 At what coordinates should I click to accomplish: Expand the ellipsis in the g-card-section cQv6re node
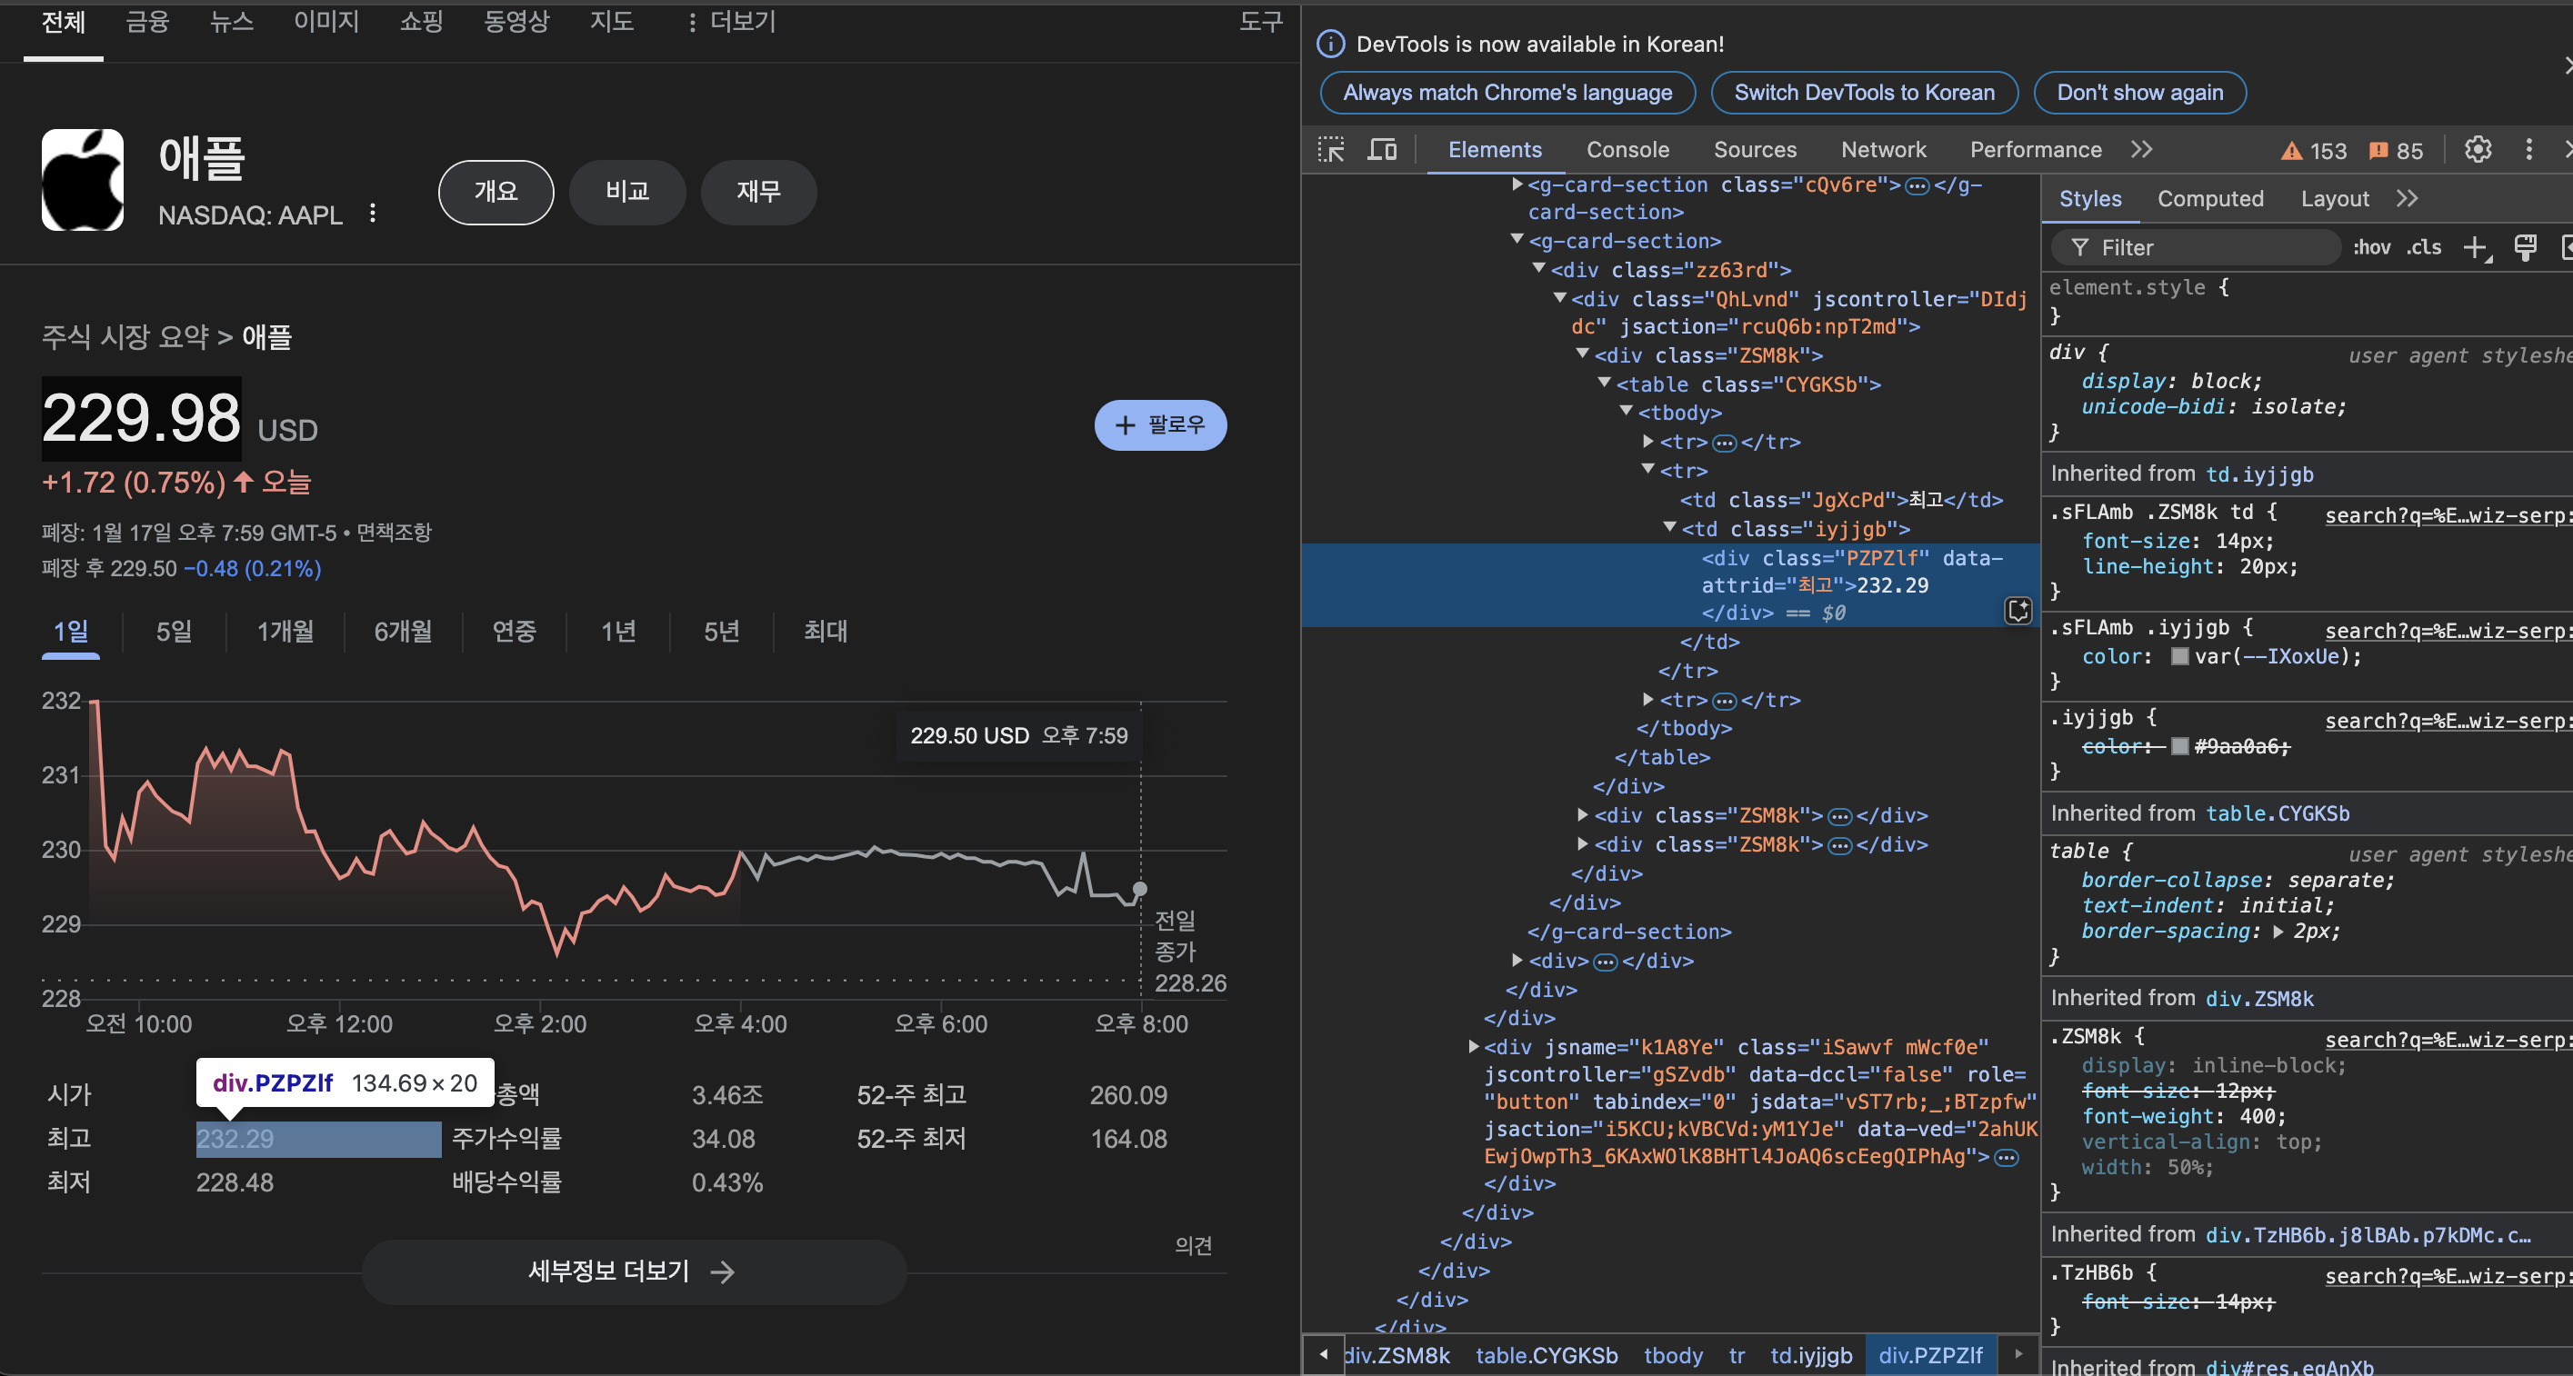click(x=1917, y=185)
